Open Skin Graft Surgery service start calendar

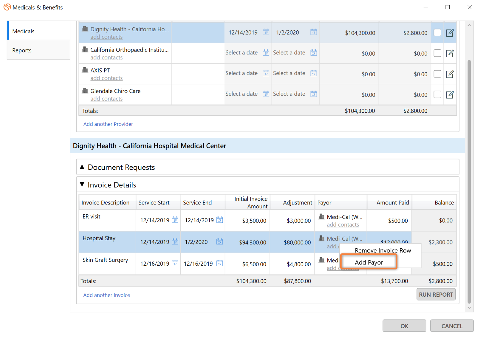(175, 263)
